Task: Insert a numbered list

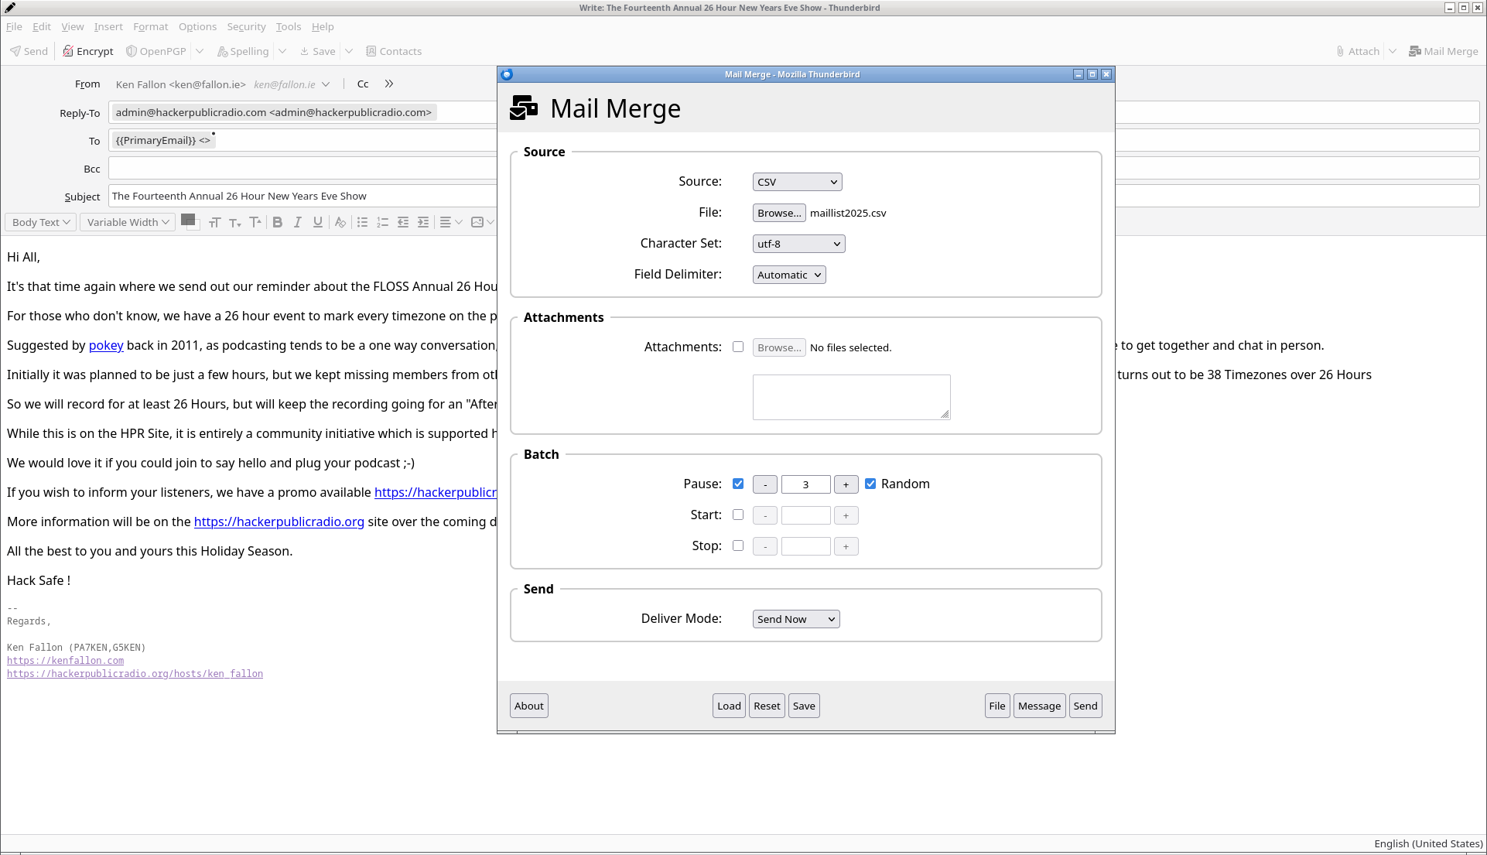Action: tap(382, 222)
